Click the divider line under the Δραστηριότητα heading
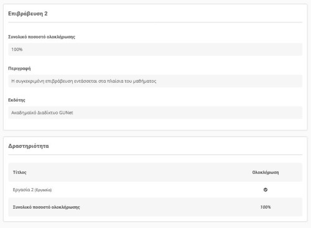 point(155,154)
